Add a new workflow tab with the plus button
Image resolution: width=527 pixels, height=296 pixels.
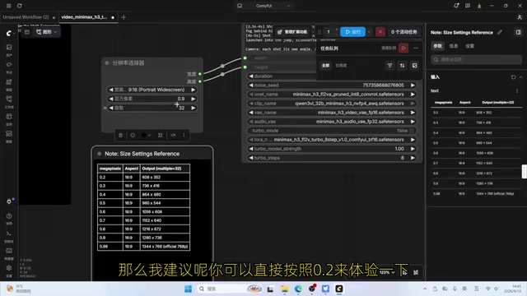coord(124,17)
